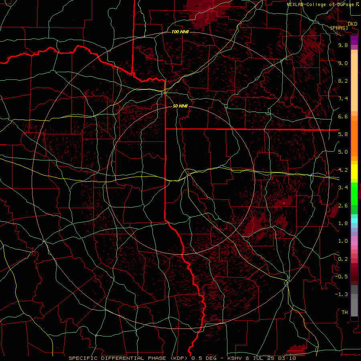Screen dimensions: 361x361
Task: Click the "[PHAS]" legend label
Action: coord(339,28)
